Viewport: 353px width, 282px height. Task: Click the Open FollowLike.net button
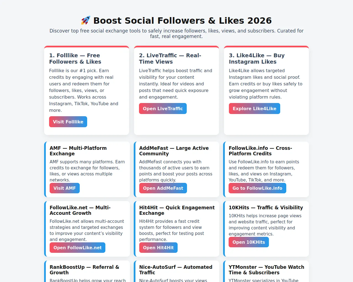coord(77,248)
